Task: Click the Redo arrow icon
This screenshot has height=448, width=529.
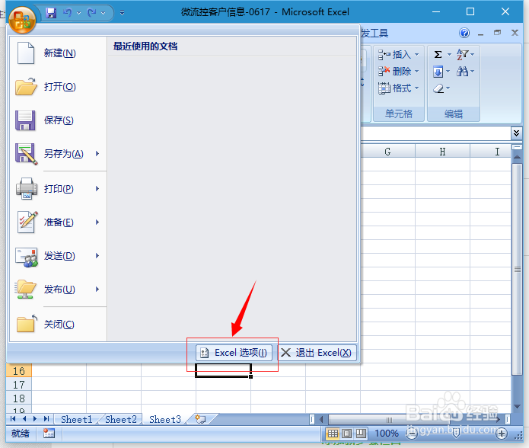Action: 91,13
